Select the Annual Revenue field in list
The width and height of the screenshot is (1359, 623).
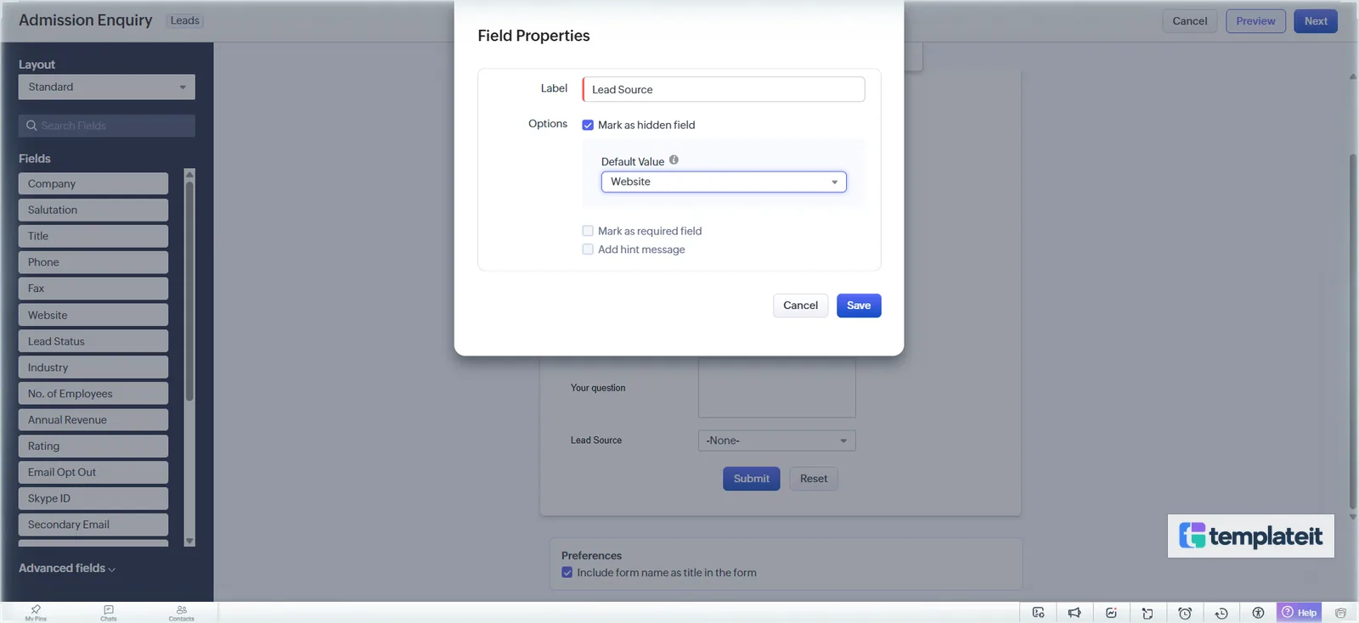(93, 420)
